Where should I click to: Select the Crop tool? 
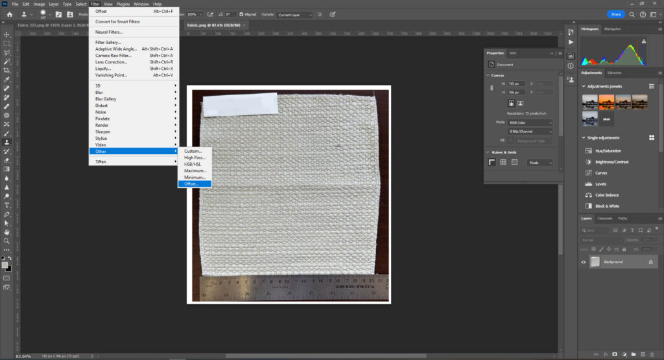pyautogui.click(x=6, y=70)
